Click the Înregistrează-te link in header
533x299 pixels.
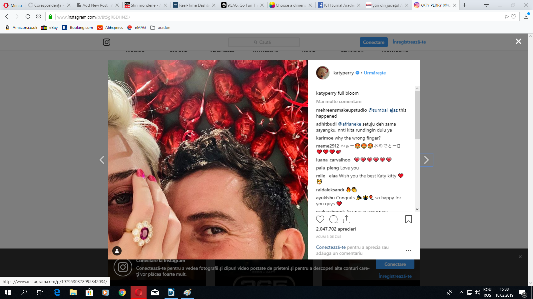409,42
